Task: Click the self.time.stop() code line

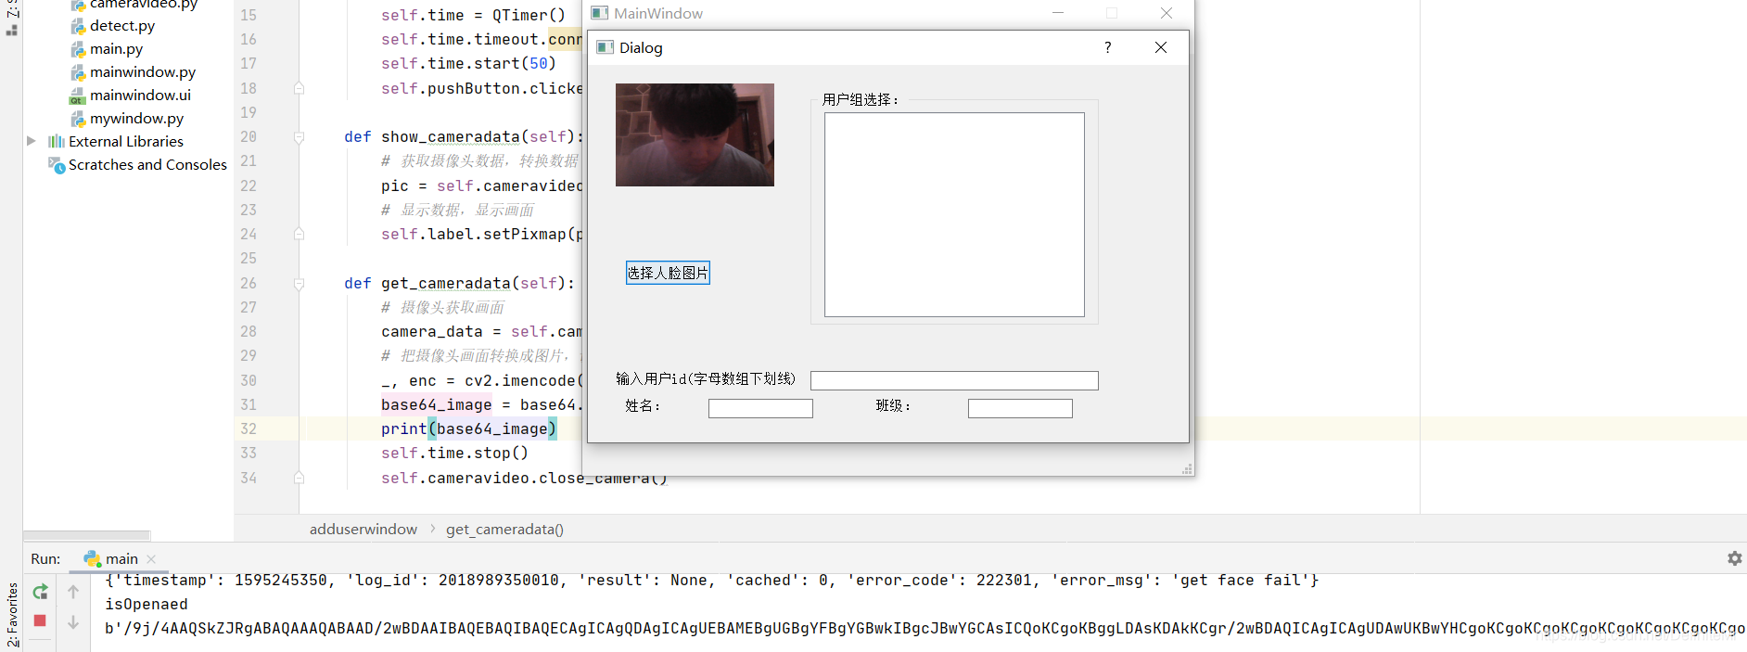Action: (x=454, y=453)
